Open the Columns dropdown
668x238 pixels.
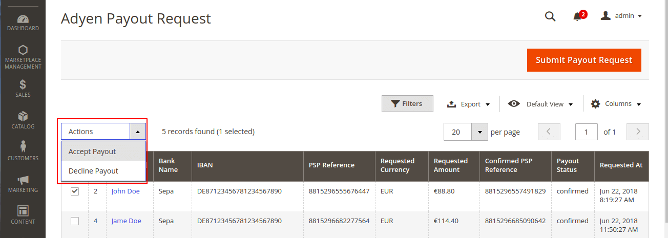click(616, 104)
